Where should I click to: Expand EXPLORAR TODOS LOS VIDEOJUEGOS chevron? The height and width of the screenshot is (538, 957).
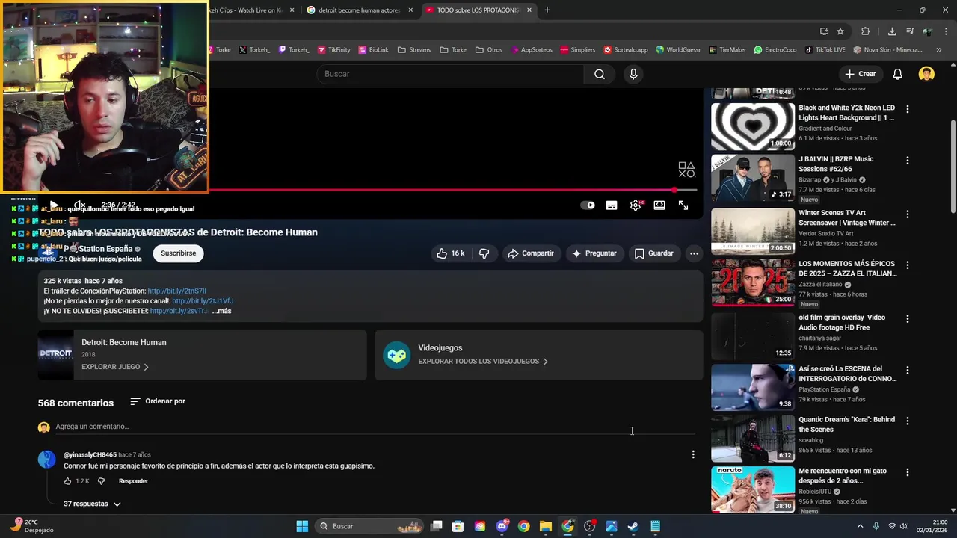pyautogui.click(x=545, y=362)
